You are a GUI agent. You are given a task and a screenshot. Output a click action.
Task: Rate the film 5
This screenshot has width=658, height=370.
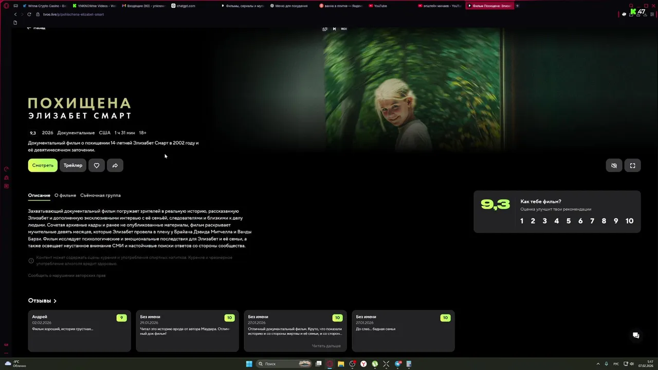click(x=569, y=221)
